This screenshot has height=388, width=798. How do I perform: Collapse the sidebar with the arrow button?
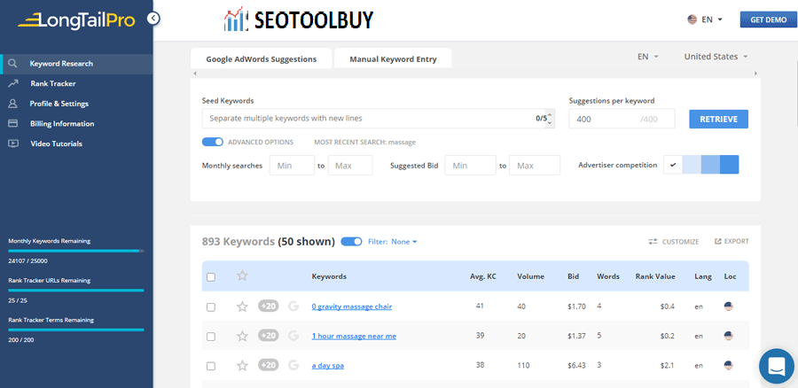pos(153,19)
